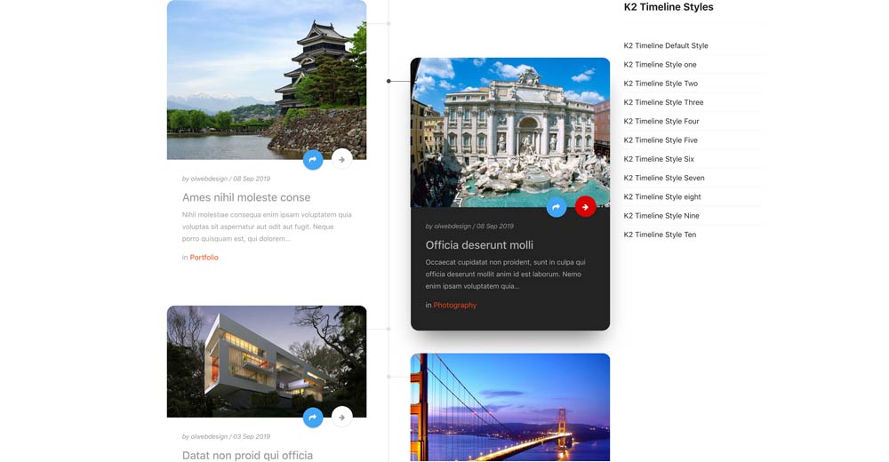Click the Photography category link
Viewport: 889px width, 462px height.
tap(454, 305)
